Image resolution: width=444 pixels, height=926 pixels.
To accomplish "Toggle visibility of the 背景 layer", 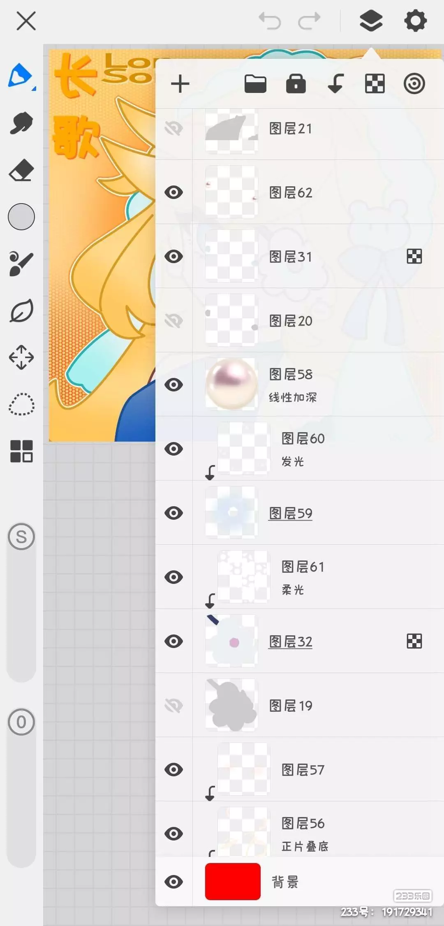I will (x=174, y=882).
